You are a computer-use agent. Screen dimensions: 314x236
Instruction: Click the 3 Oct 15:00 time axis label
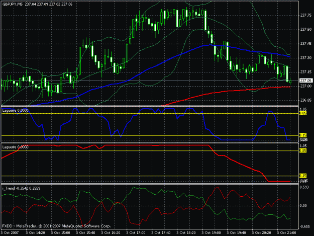(60, 233)
